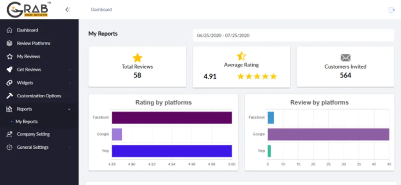Viewport: 401px width, 185px height.
Task: Click the customers invited value 564
Action: [346, 75]
